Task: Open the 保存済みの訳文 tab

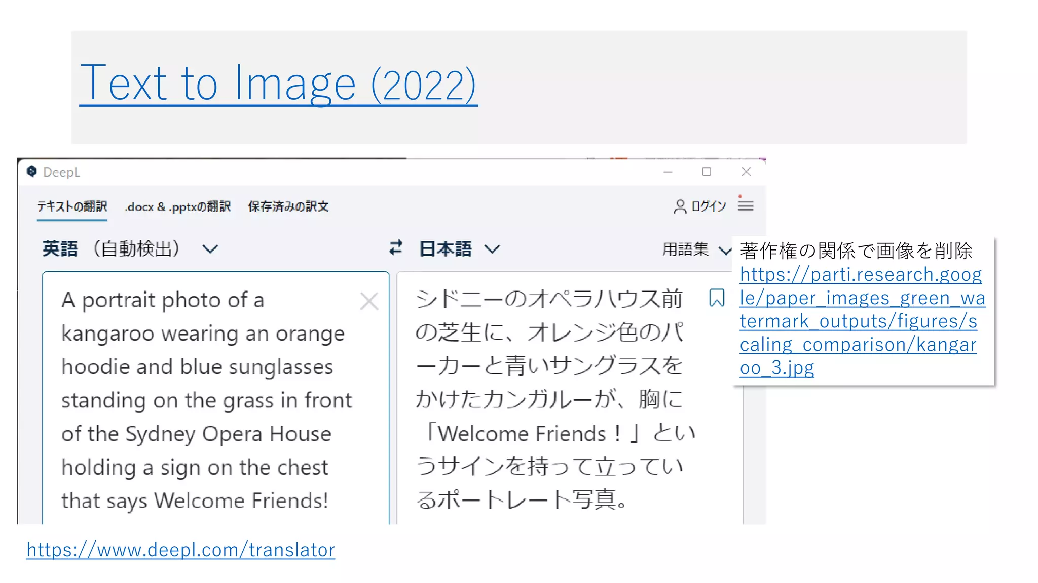Action: click(288, 206)
